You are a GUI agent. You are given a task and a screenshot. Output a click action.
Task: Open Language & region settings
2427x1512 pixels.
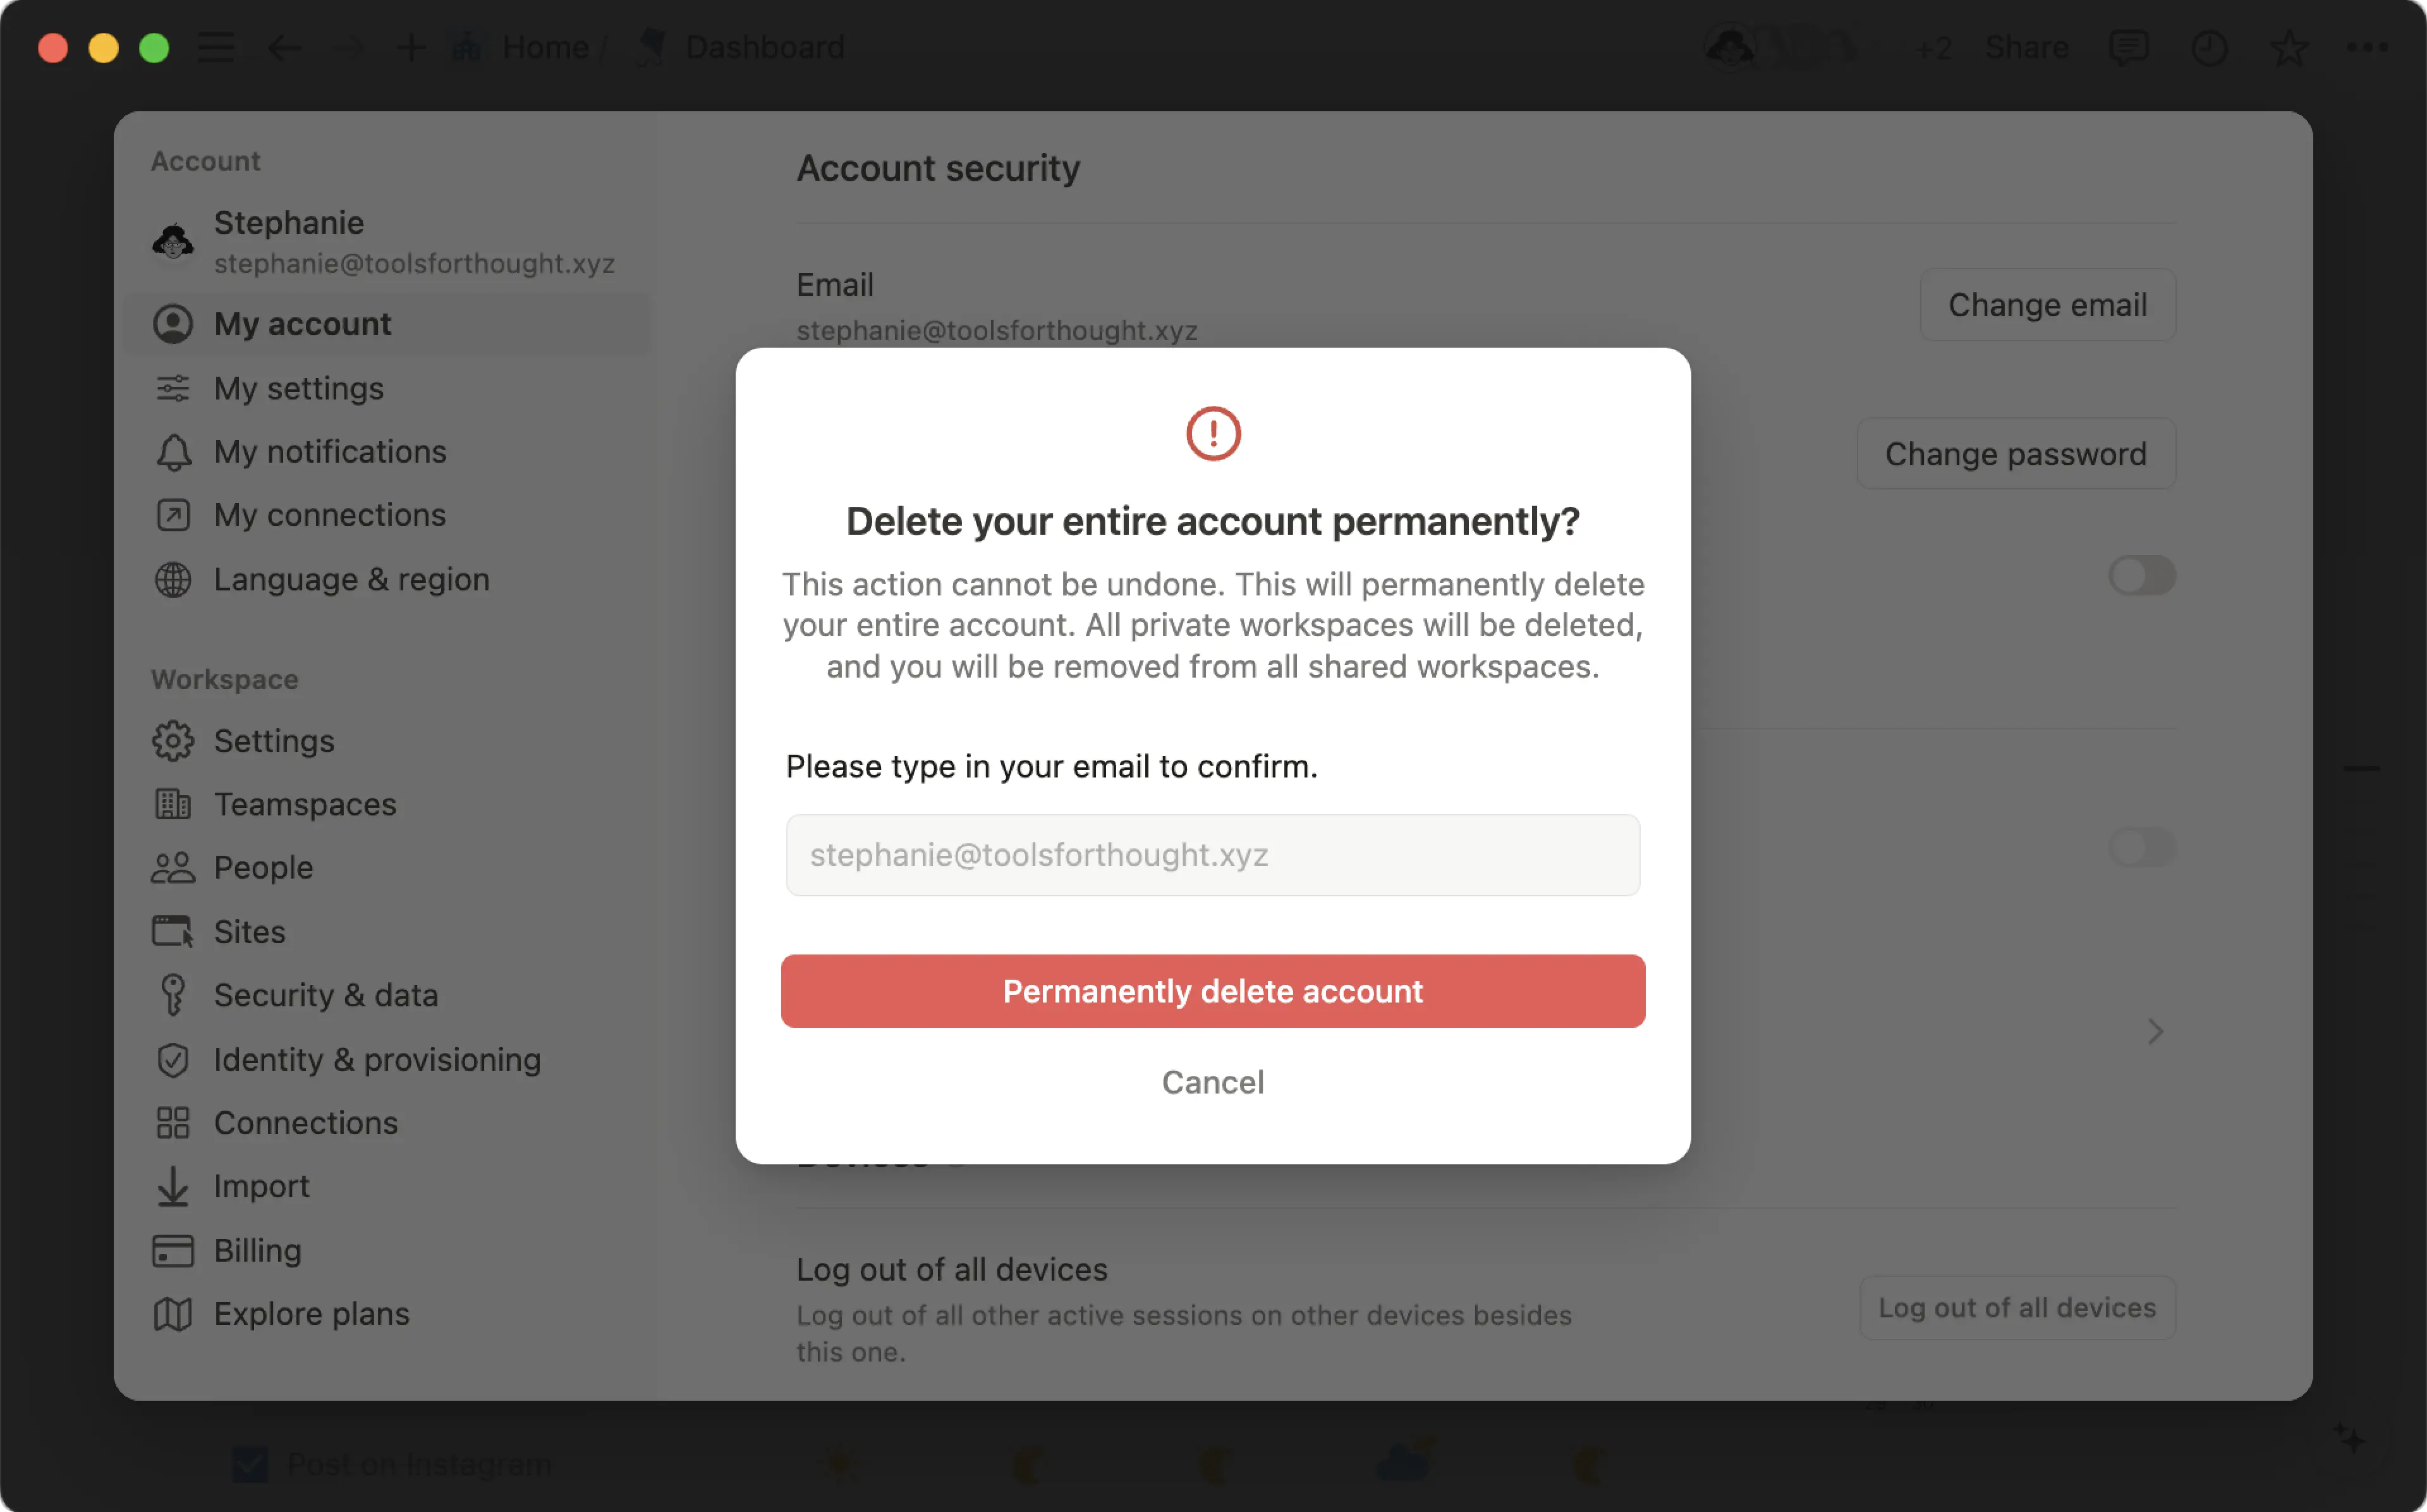(351, 578)
